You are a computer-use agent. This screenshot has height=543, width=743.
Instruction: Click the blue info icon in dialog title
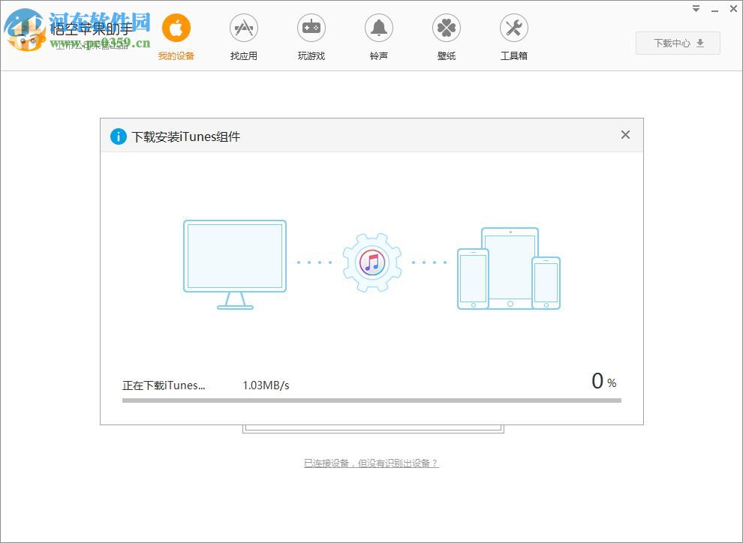119,136
